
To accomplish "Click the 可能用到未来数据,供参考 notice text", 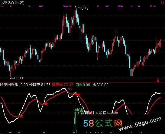I will (98, 113).
